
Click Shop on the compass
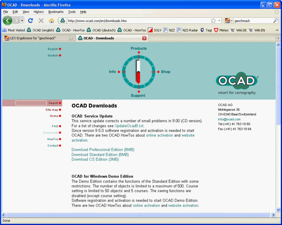[165, 72]
